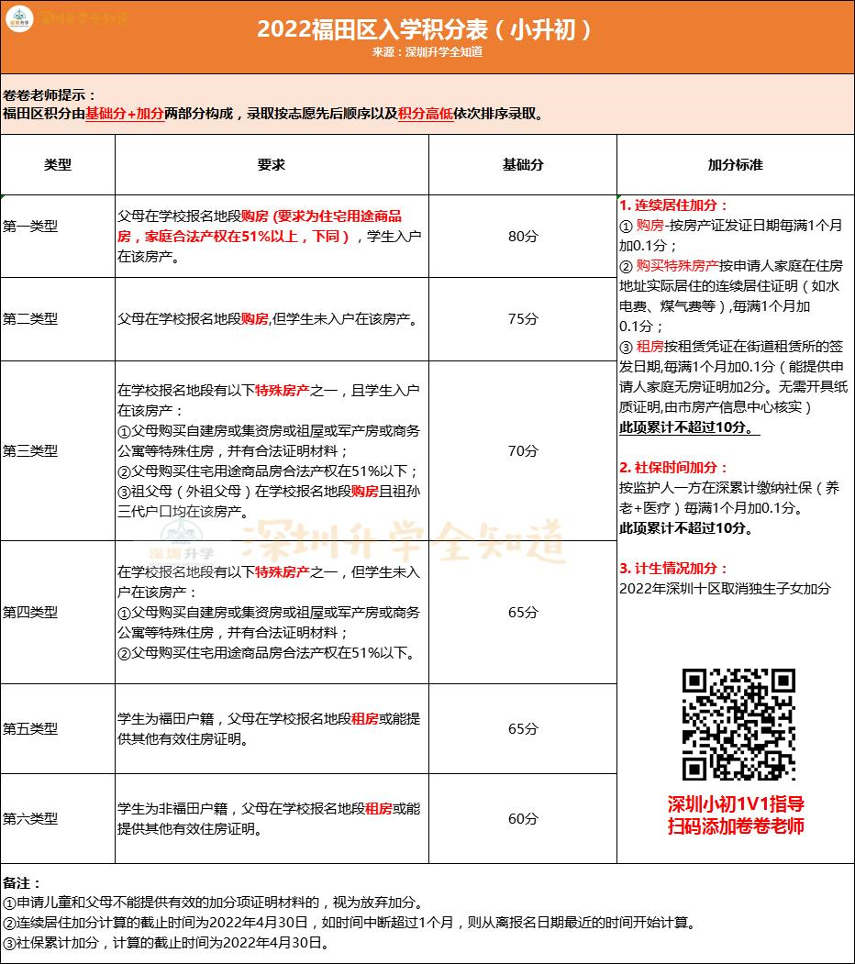Click 第三类型 item ③祖父母（外祖父母）
Image resolution: width=855 pixels, height=964 pixels.
tap(269, 501)
